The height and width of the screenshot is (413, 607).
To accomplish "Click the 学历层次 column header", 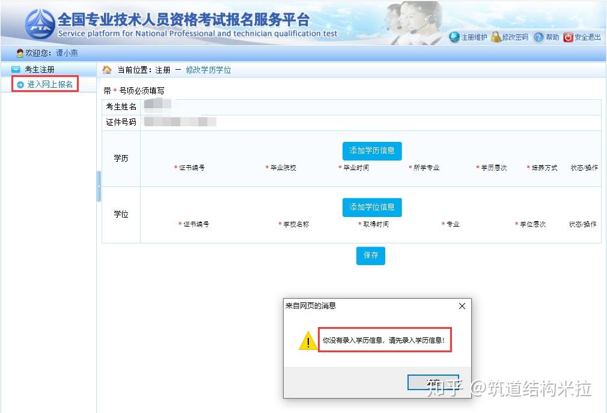I will [x=493, y=168].
